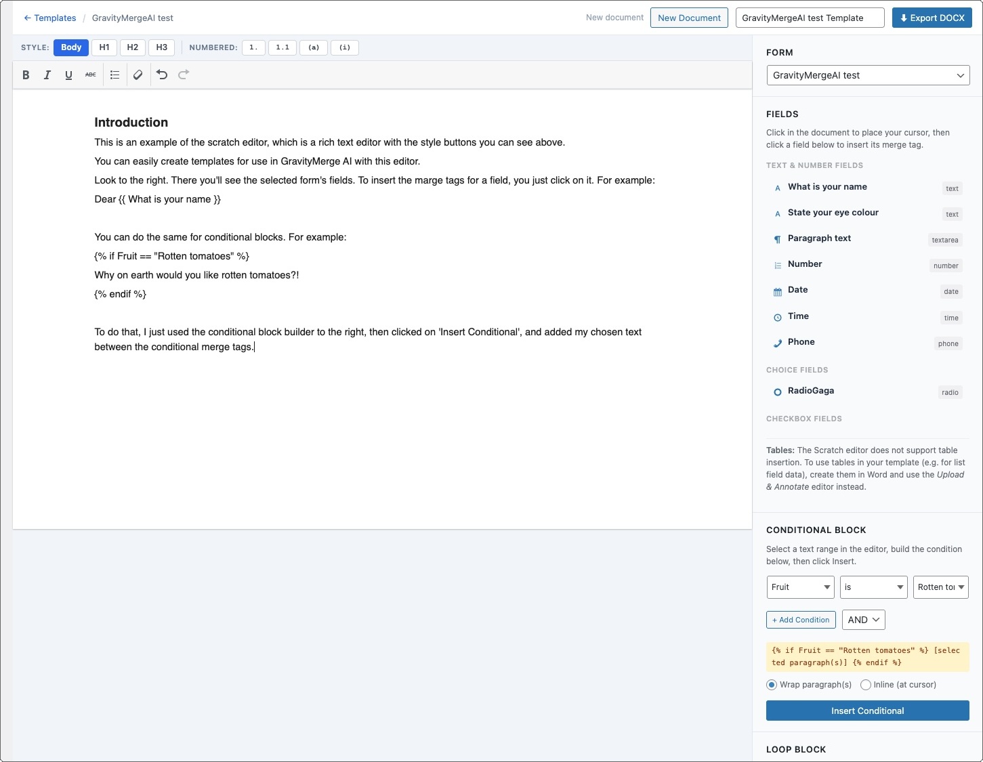Toggle bold formatting in the toolbar
The height and width of the screenshot is (762, 983).
[26, 75]
